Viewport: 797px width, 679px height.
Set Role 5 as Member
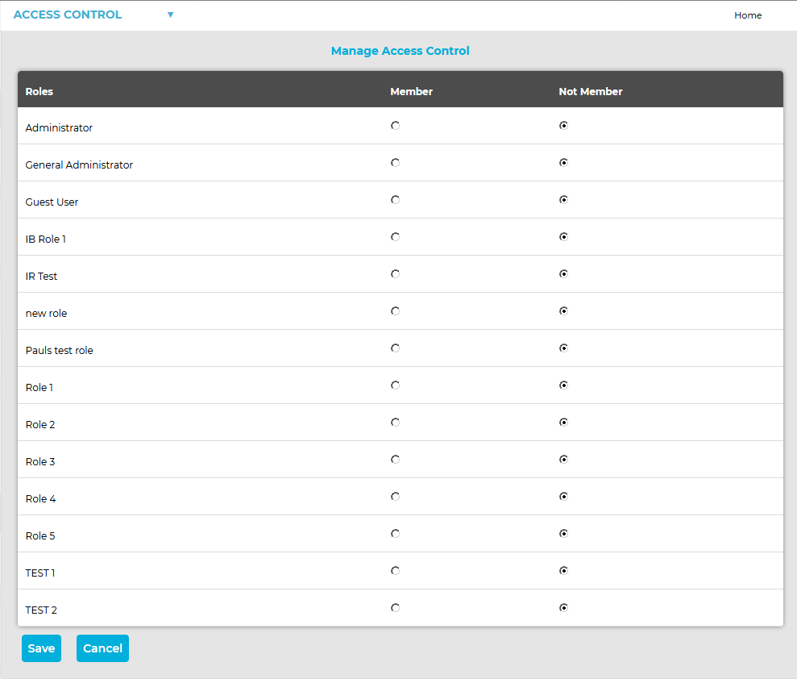coord(396,534)
